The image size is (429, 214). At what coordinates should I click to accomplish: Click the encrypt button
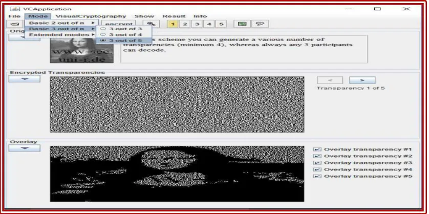[x=119, y=24]
